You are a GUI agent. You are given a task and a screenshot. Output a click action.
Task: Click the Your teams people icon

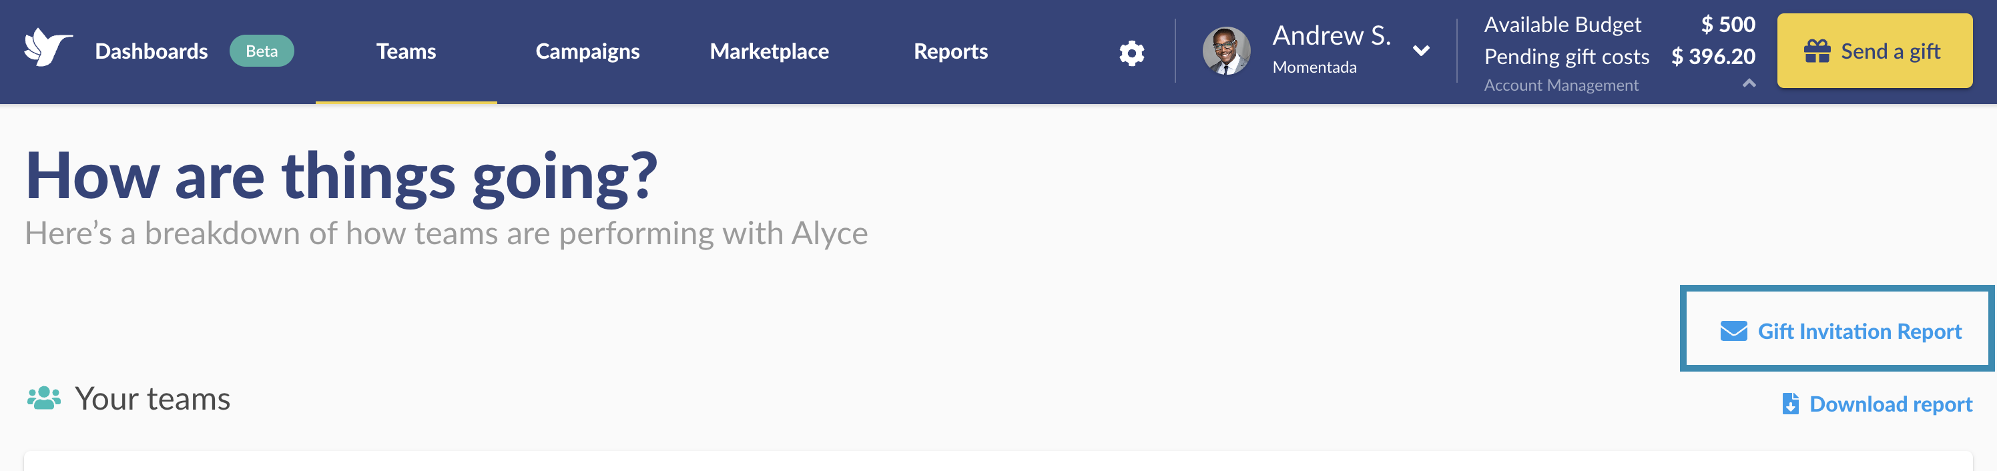point(44,398)
